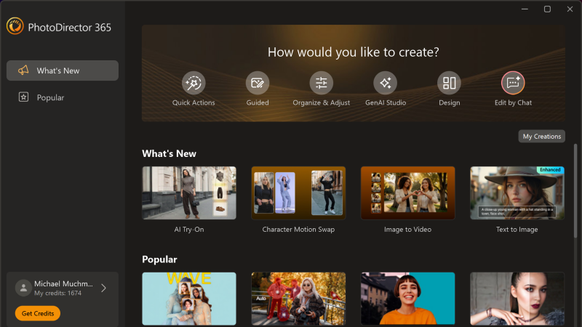582x327 pixels.
Task: Open the Popular autumn Auto removal thumbnail
Action: [x=298, y=299]
